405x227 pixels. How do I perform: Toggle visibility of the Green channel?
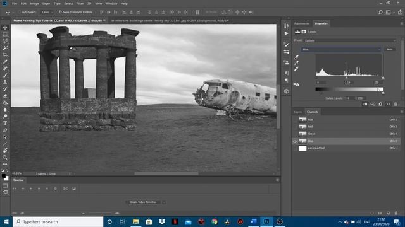pos(295,134)
